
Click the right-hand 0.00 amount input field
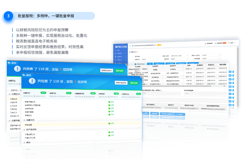(205, 94)
